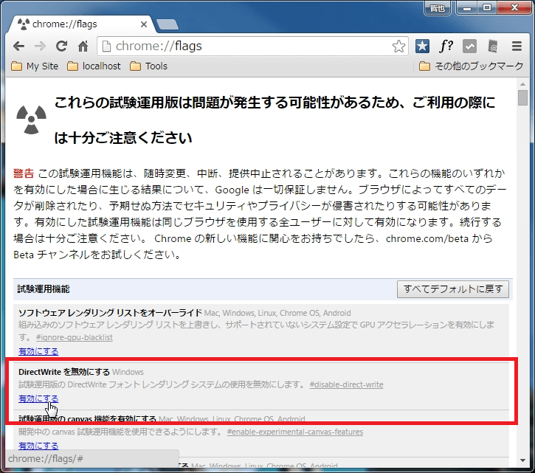Viewport: 535px width, 473px height.
Task: Click the address bar showing chrome://flags
Action: (252, 46)
